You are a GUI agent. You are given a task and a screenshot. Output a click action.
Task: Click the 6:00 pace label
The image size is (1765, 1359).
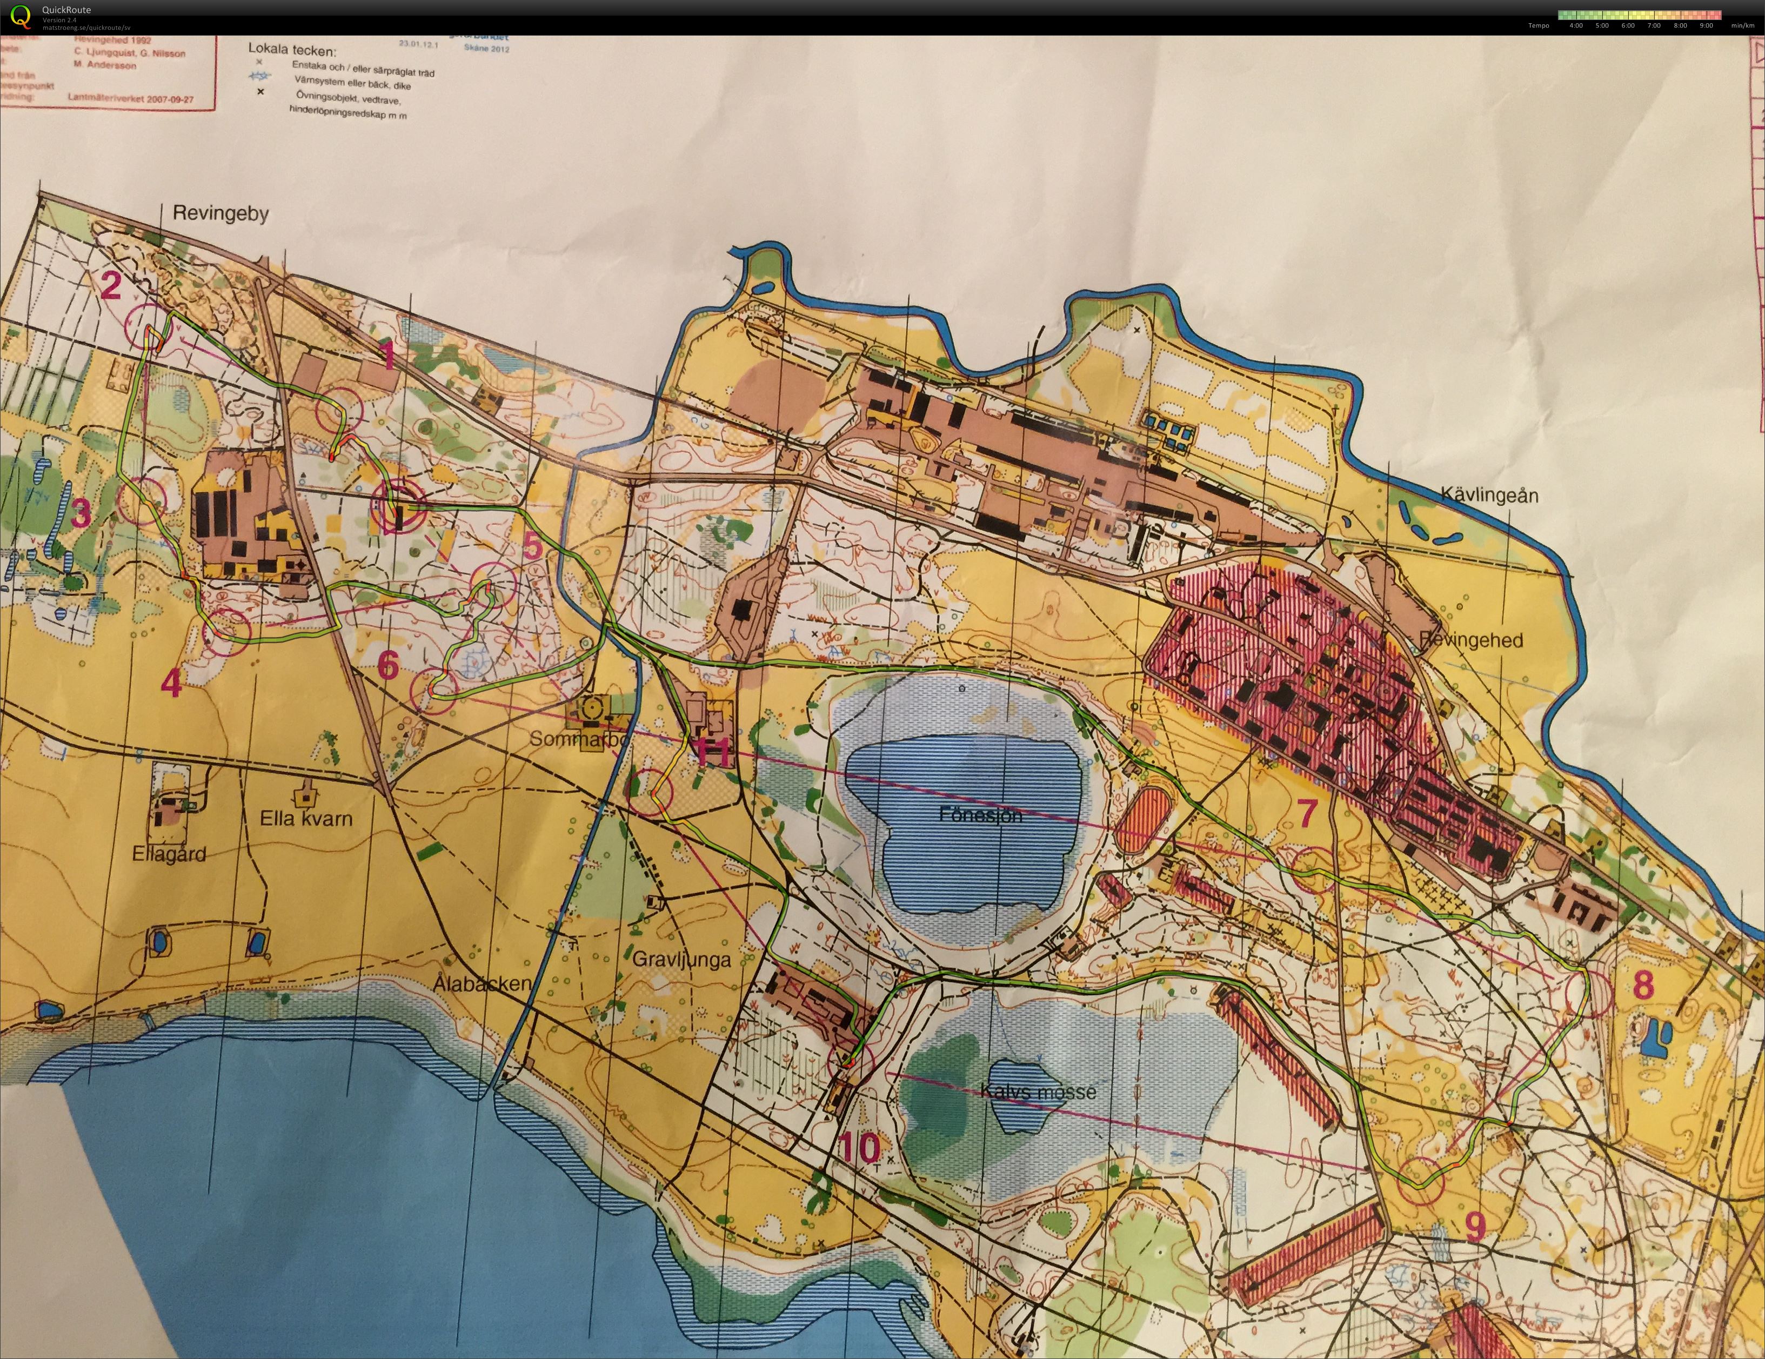pos(1628,26)
